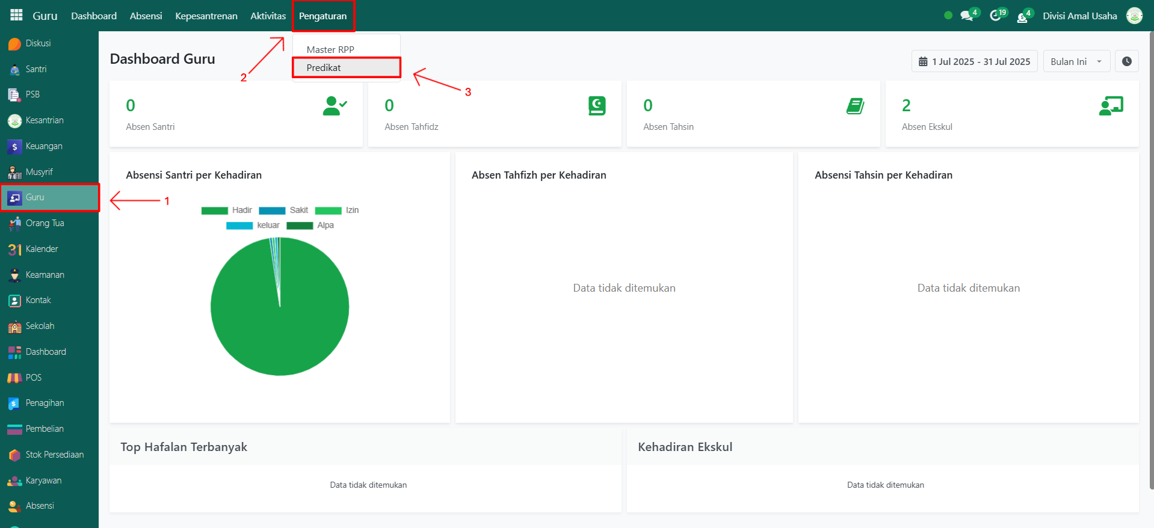Open Keuangan in the sidebar
This screenshot has width=1154, height=528.
coord(43,146)
